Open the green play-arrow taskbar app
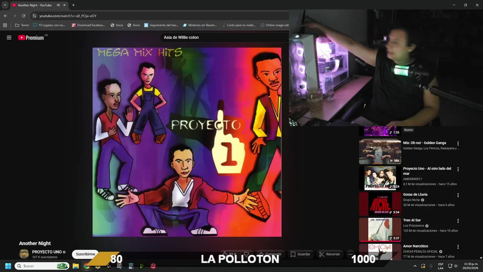This screenshot has height=272, width=483. [142, 266]
